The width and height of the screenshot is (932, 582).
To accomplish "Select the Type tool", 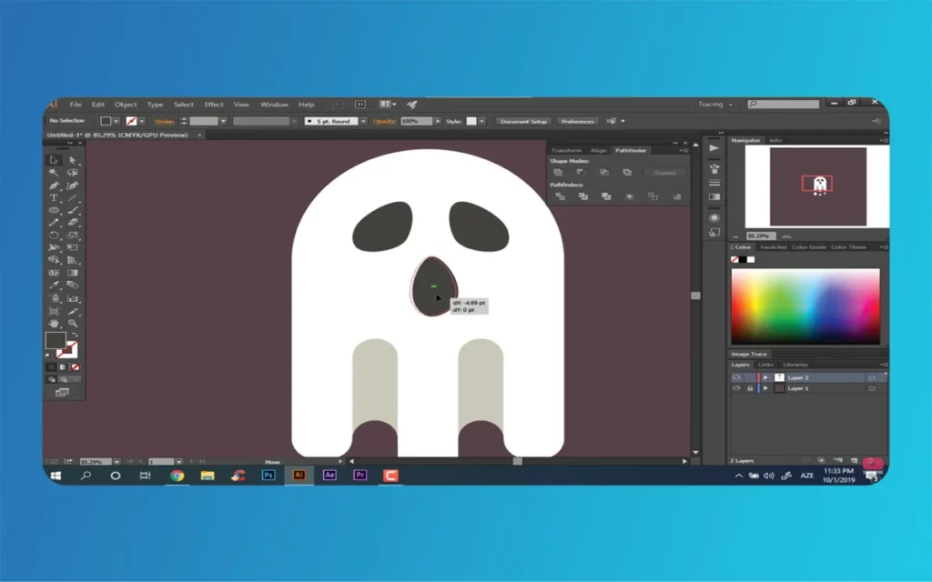I will [55, 197].
